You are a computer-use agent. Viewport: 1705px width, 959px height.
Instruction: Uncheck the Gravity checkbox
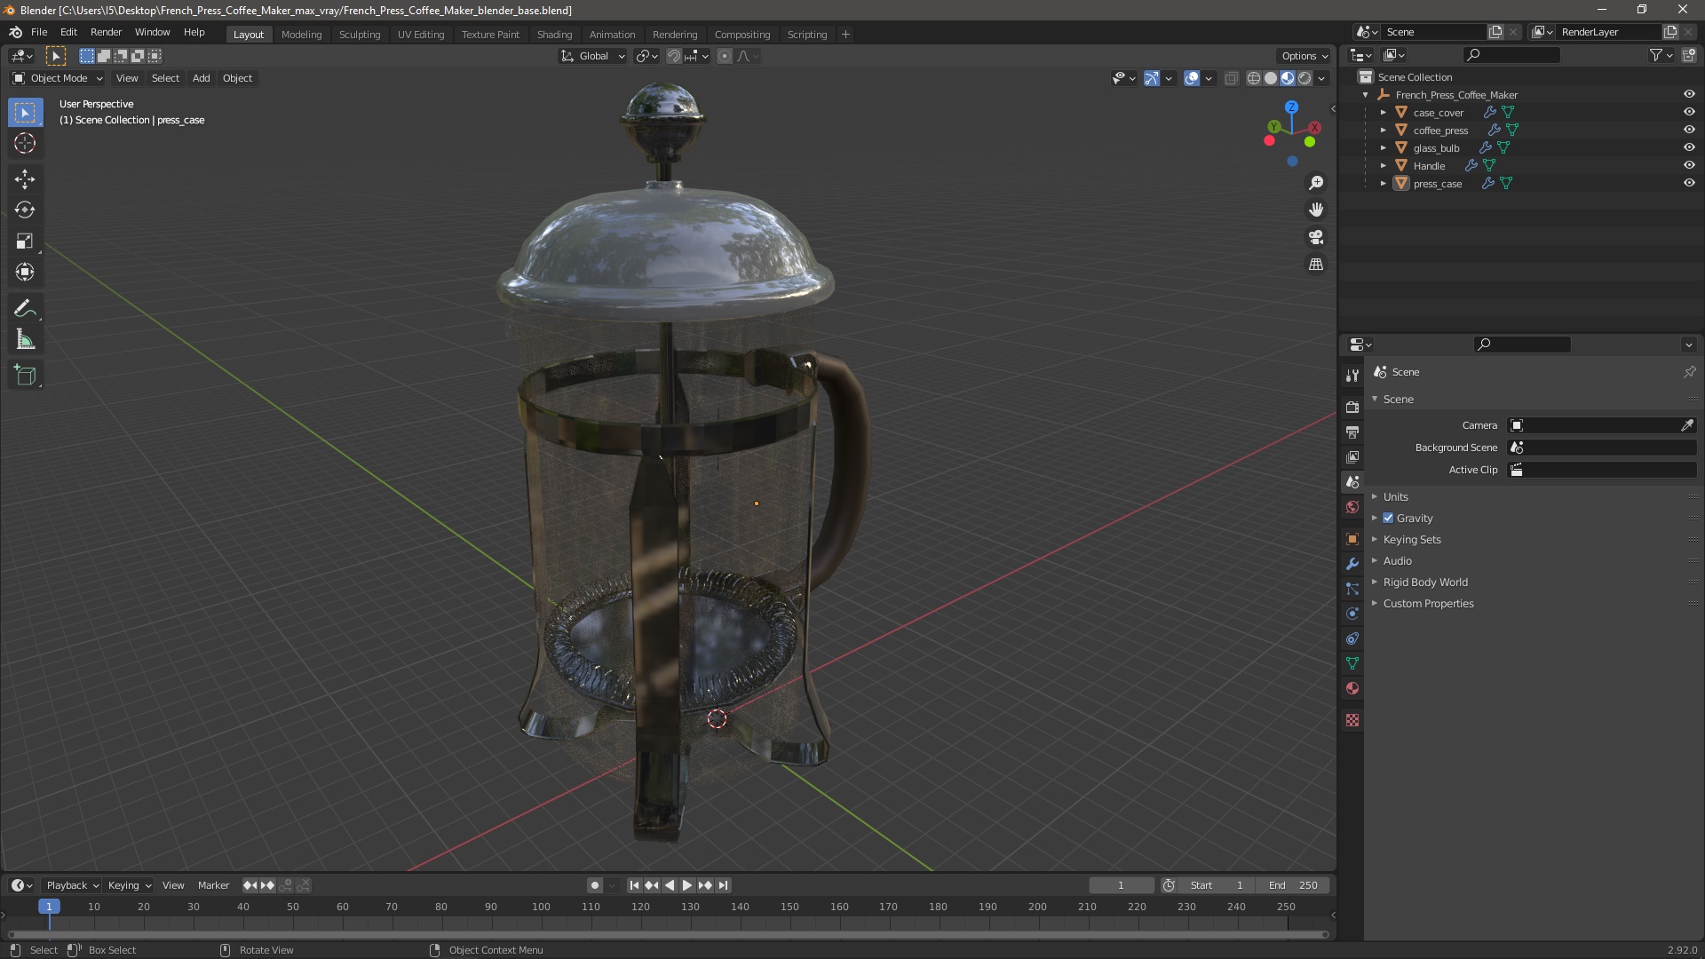(x=1388, y=519)
